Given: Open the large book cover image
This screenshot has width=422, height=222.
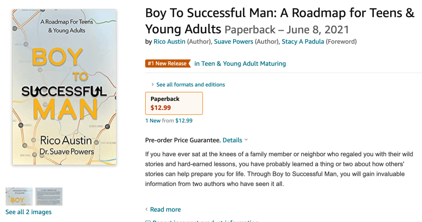Looking at the screenshot, I should [x=64, y=87].
